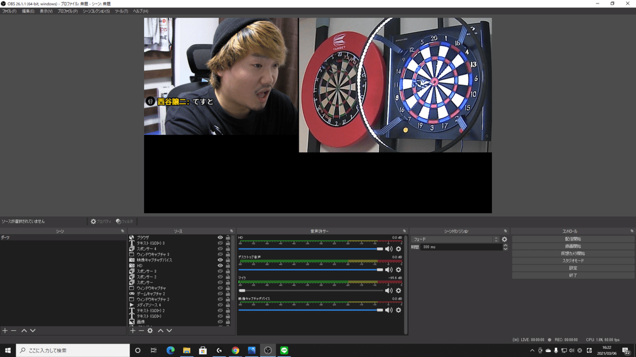Pop out the シーントランジション dock panel
Image resolution: width=636 pixels, height=357 pixels.
pos(506,231)
